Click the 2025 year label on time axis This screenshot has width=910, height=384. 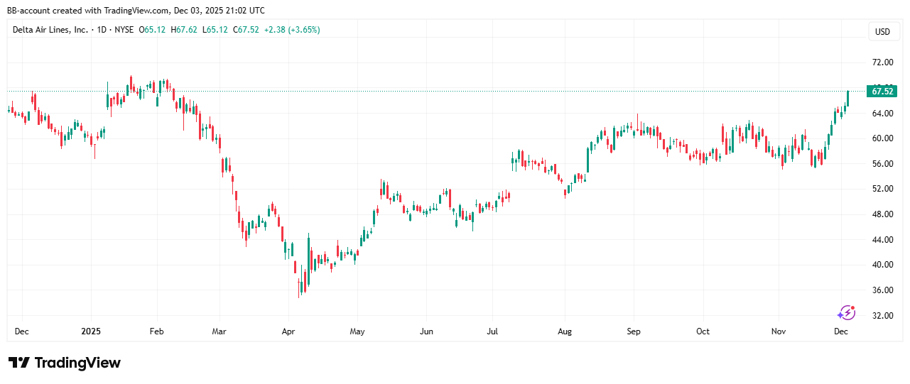[92, 331]
